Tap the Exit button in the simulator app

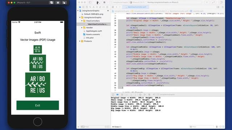(38, 105)
